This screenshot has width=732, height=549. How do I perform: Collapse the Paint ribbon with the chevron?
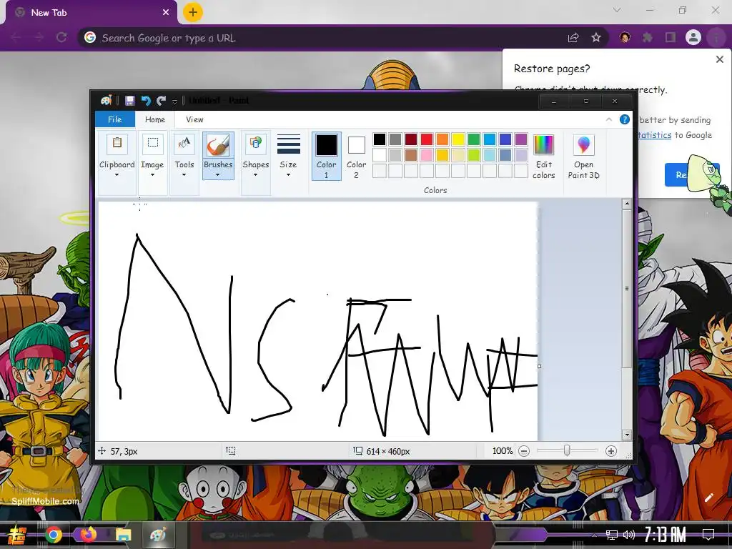609,119
